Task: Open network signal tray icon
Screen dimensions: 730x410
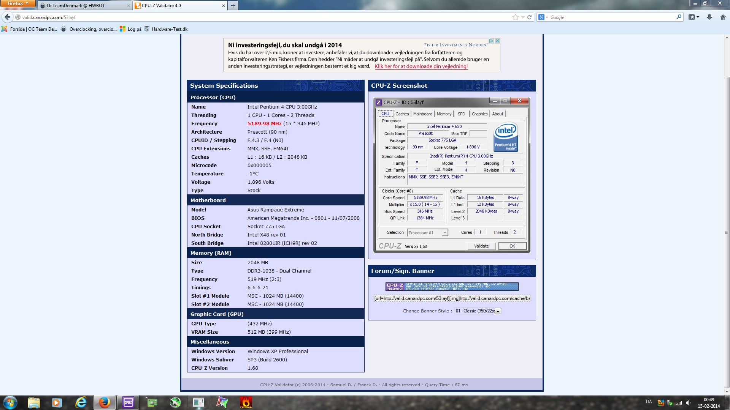Action: [x=679, y=403]
